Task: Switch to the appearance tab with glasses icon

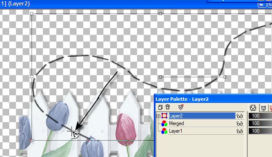Action: [x=253, y=108]
